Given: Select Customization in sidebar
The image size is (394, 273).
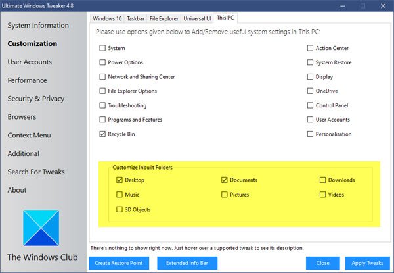Looking at the screenshot, I should (x=32, y=43).
